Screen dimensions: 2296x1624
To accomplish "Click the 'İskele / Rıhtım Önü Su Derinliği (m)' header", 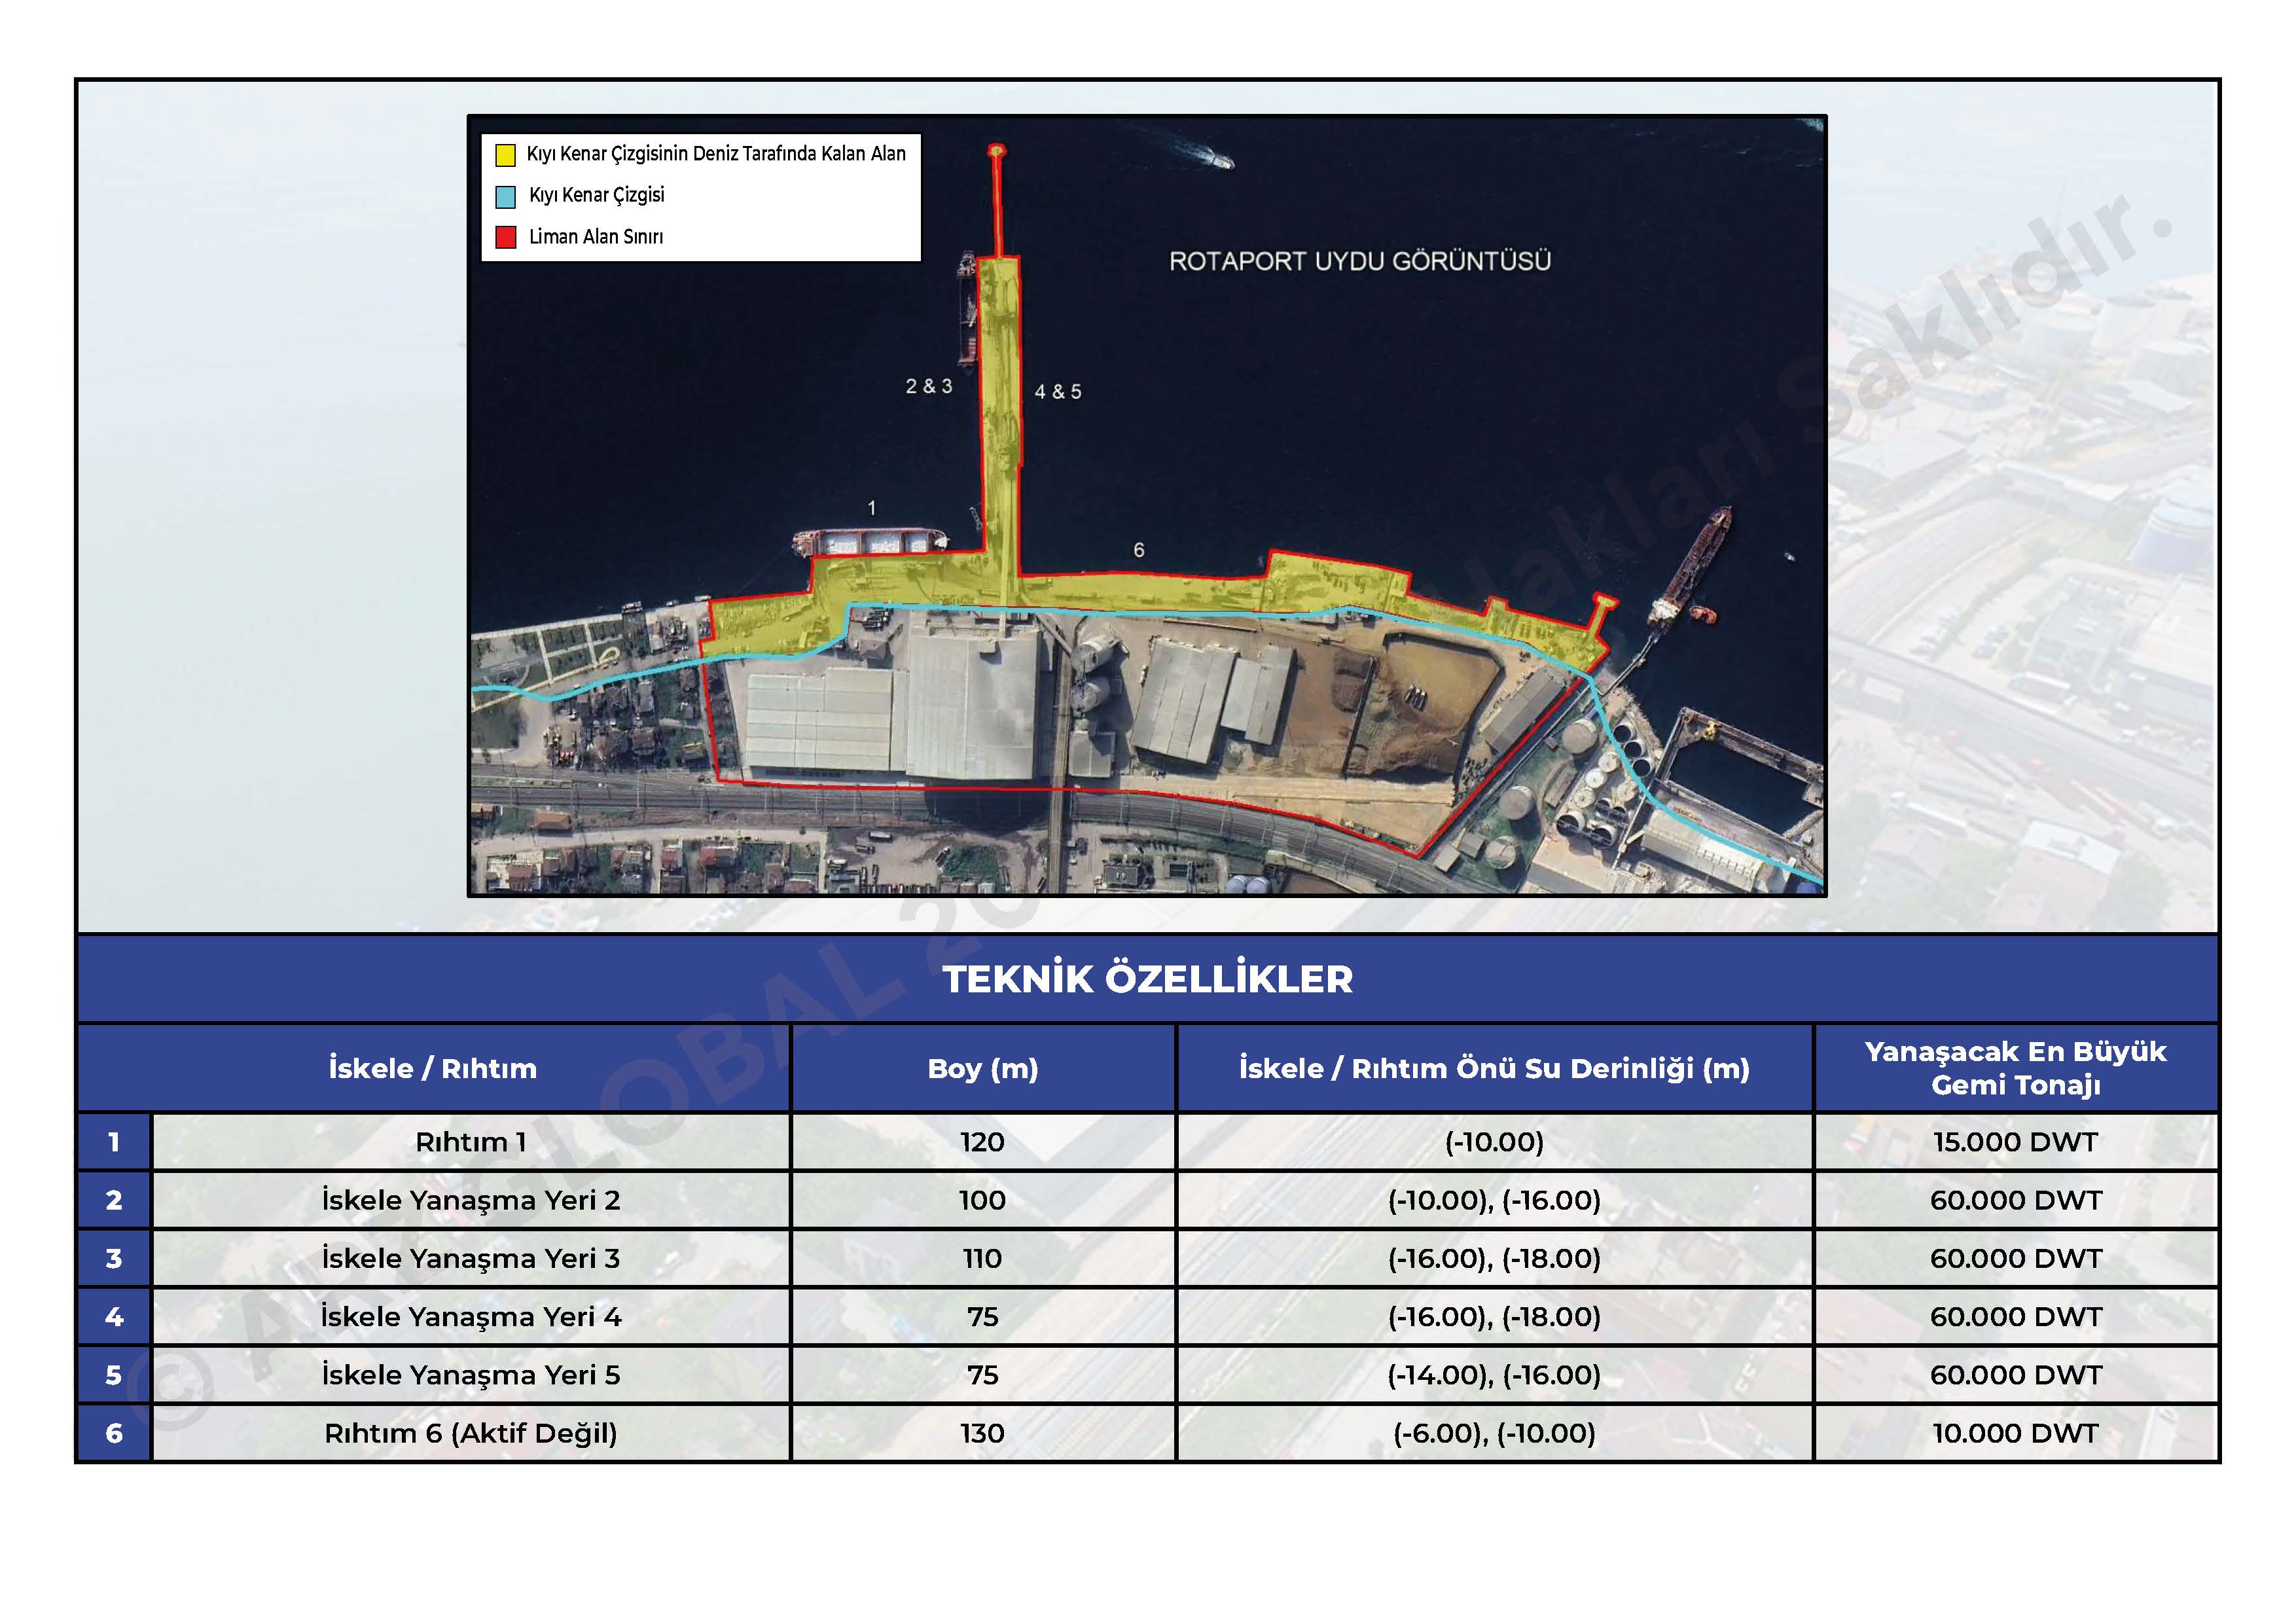I will coord(1495,1068).
